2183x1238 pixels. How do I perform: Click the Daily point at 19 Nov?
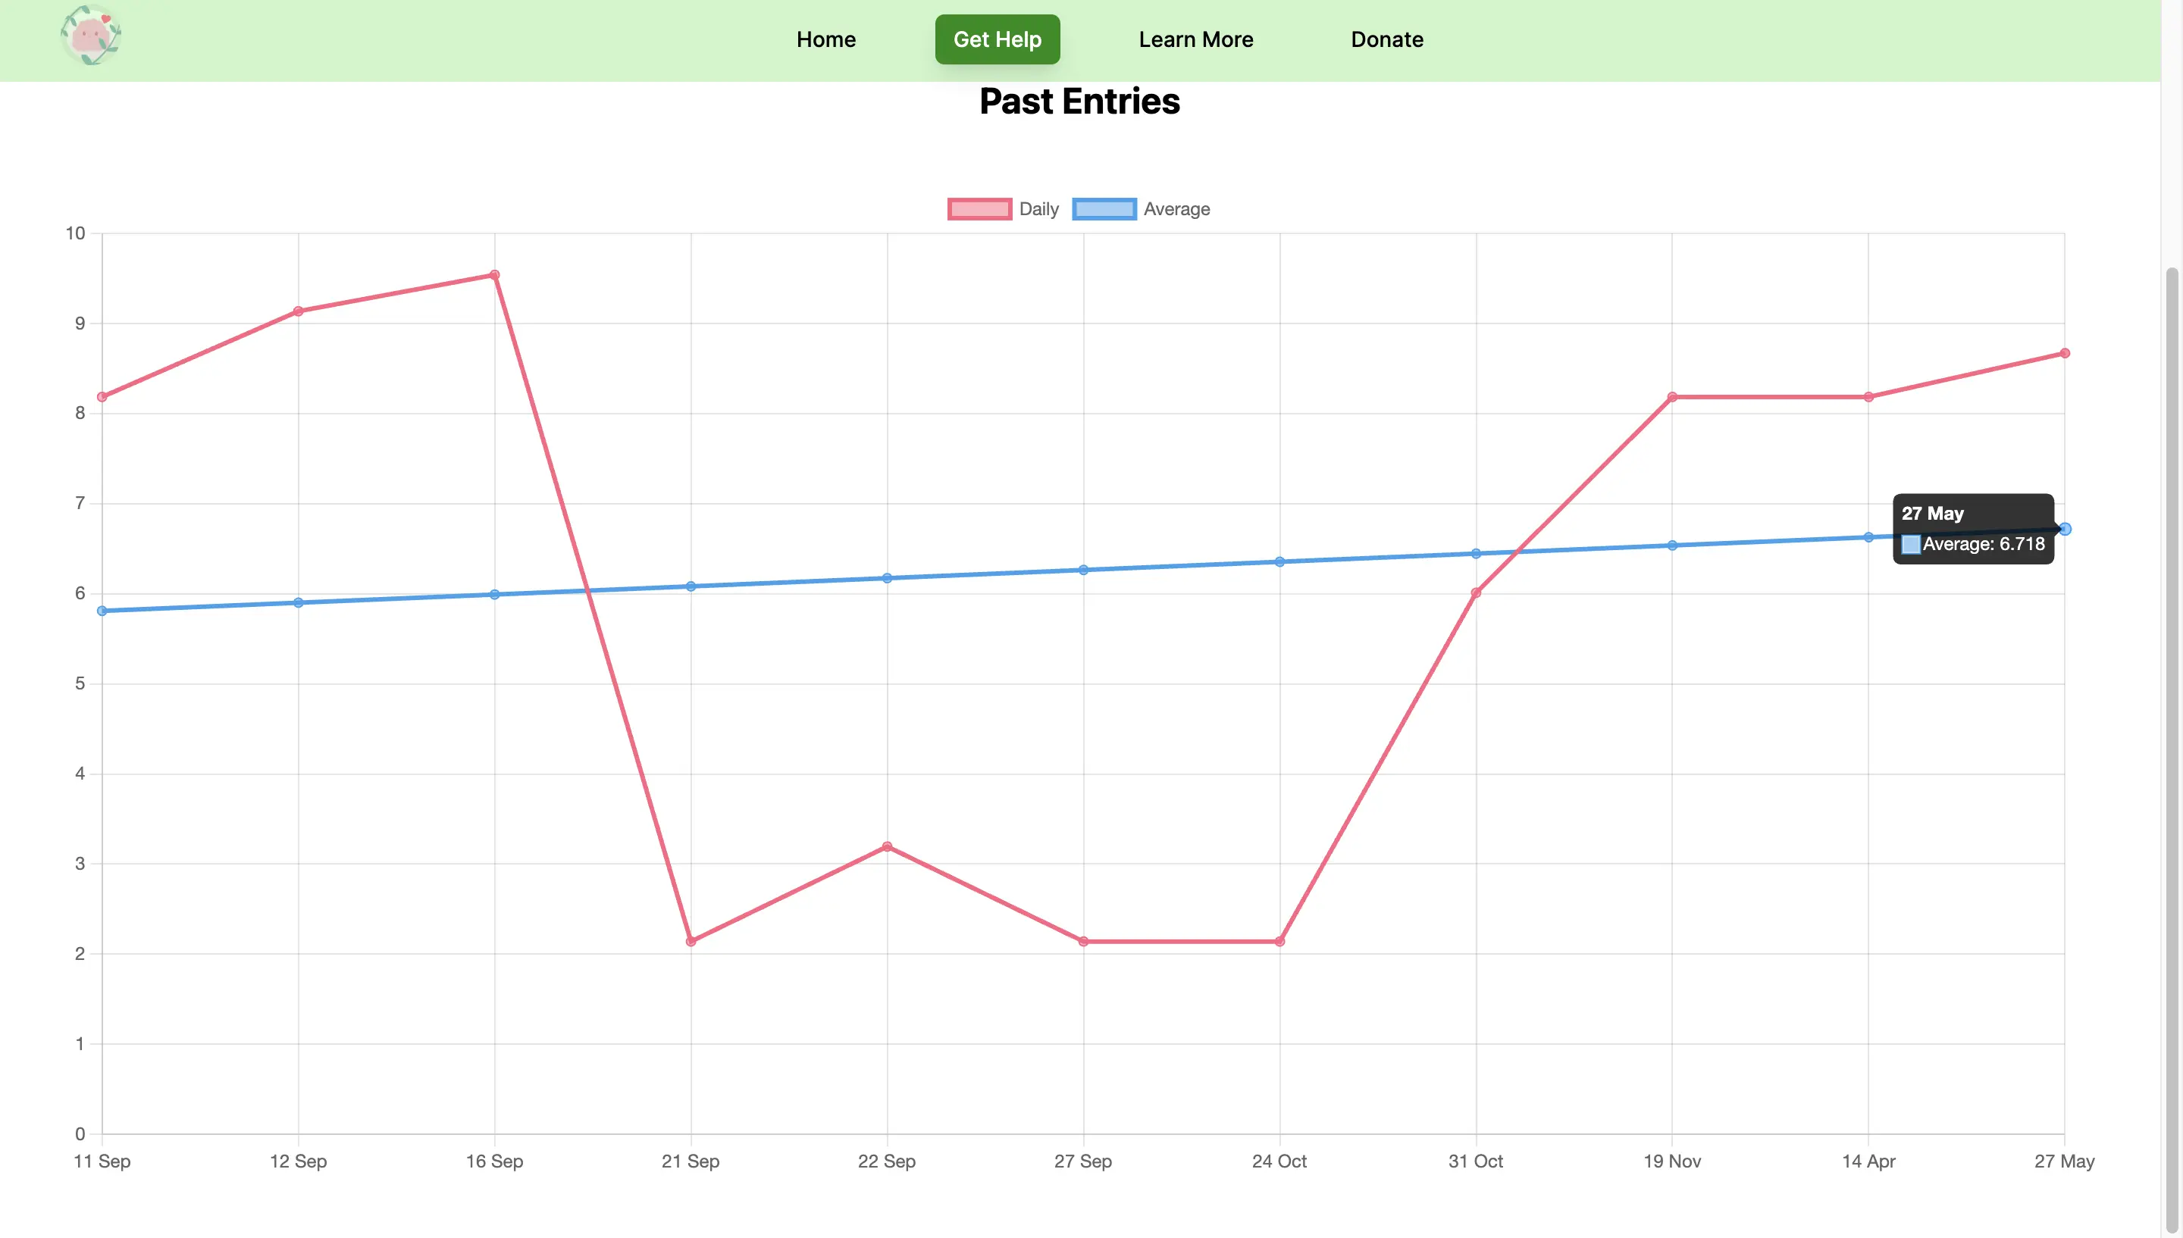1672,397
